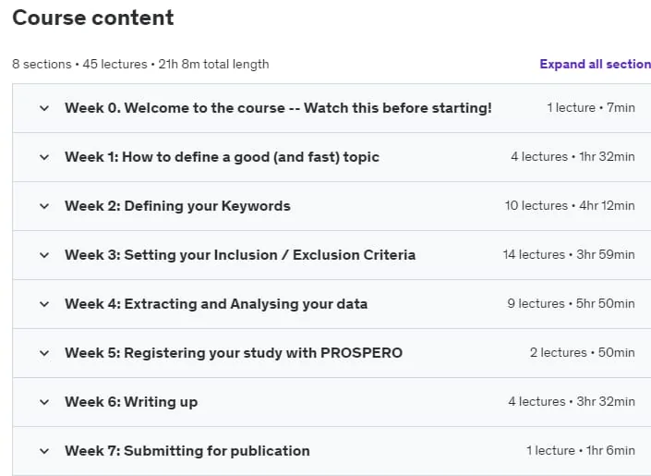Viewport: 651px width, 476px height.
Task: Expand the Week 6: Writing up title
Action: [x=131, y=402]
